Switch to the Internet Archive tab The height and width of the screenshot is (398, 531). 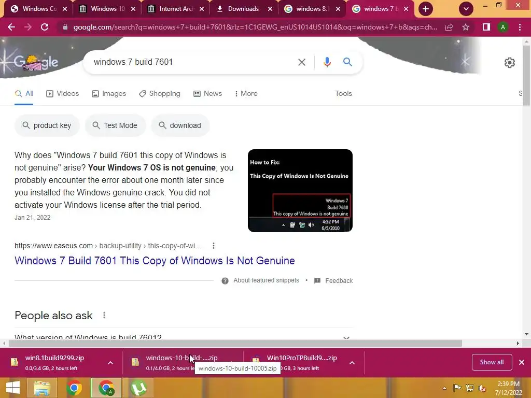(x=176, y=9)
